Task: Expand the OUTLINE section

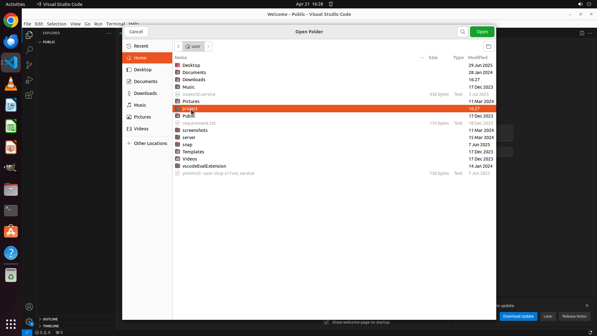Action: point(50,319)
